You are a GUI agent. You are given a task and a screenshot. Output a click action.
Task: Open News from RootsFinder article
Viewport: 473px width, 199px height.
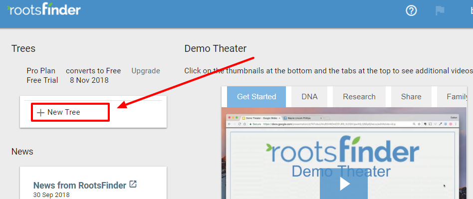click(80, 185)
